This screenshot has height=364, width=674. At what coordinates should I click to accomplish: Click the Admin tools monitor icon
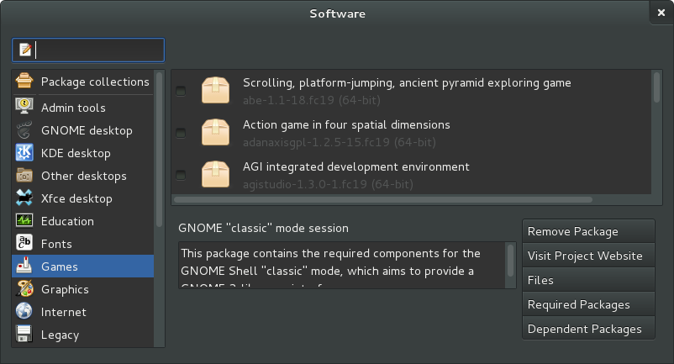[x=24, y=107]
